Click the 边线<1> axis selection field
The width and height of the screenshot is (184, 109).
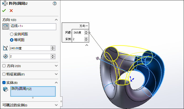[x=33, y=27]
